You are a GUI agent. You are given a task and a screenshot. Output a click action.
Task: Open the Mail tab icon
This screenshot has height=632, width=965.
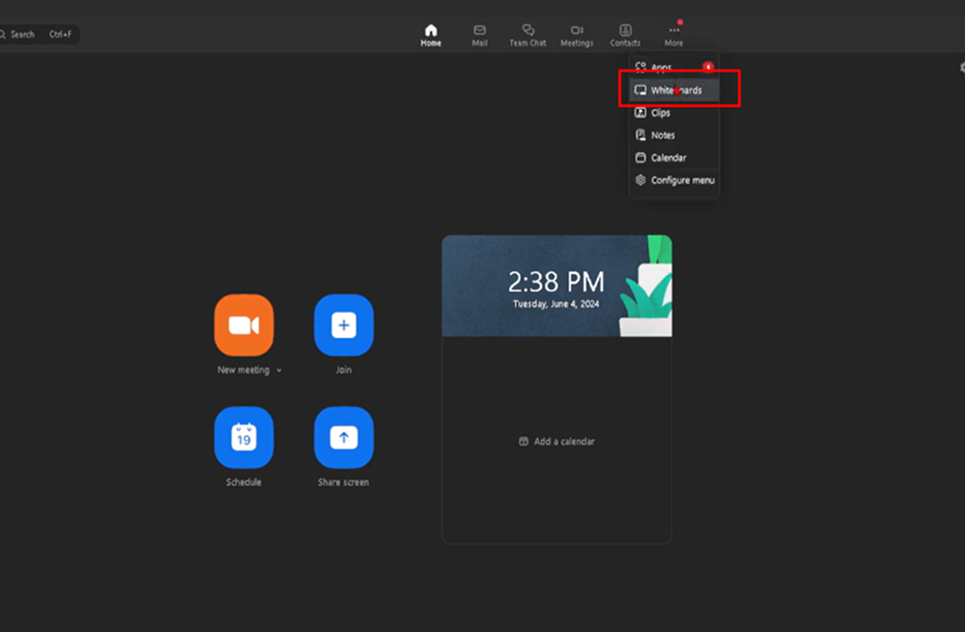[480, 35]
